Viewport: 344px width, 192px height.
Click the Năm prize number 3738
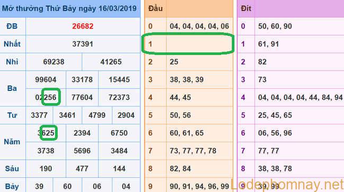(x=46, y=151)
